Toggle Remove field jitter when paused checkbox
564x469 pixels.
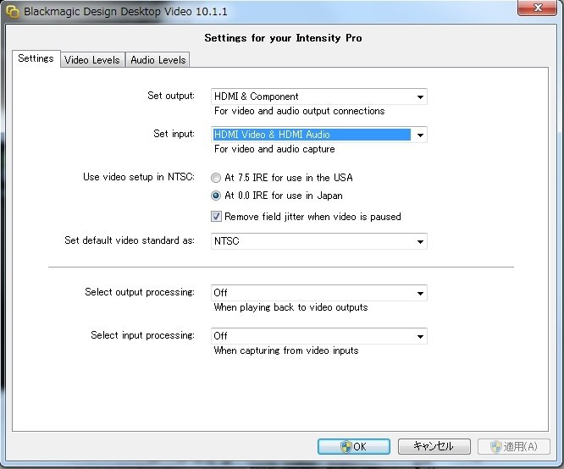(216, 217)
